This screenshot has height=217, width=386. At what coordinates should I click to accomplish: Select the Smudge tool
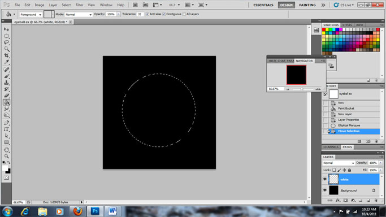[6, 108]
